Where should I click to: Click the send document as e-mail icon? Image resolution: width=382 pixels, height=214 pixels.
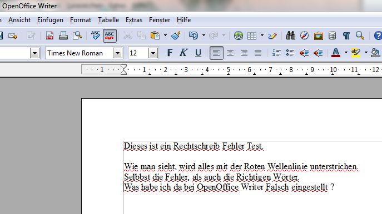tap(13, 36)
